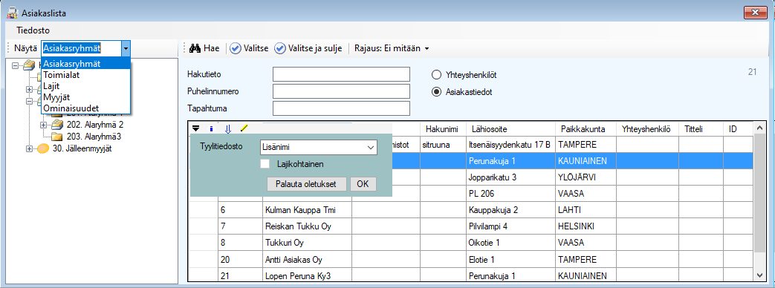Screen dimensions: 775x288
Task: Click the Asiakaslista title bar app icon
Action: [x=12, y=13]
